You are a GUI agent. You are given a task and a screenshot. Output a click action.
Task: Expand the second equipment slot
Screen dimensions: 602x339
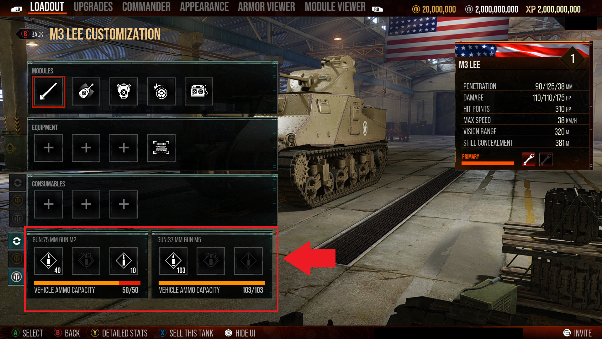tap(86, 147)
